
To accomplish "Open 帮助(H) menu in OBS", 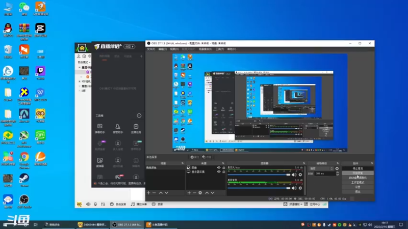I will click(232, 49).
